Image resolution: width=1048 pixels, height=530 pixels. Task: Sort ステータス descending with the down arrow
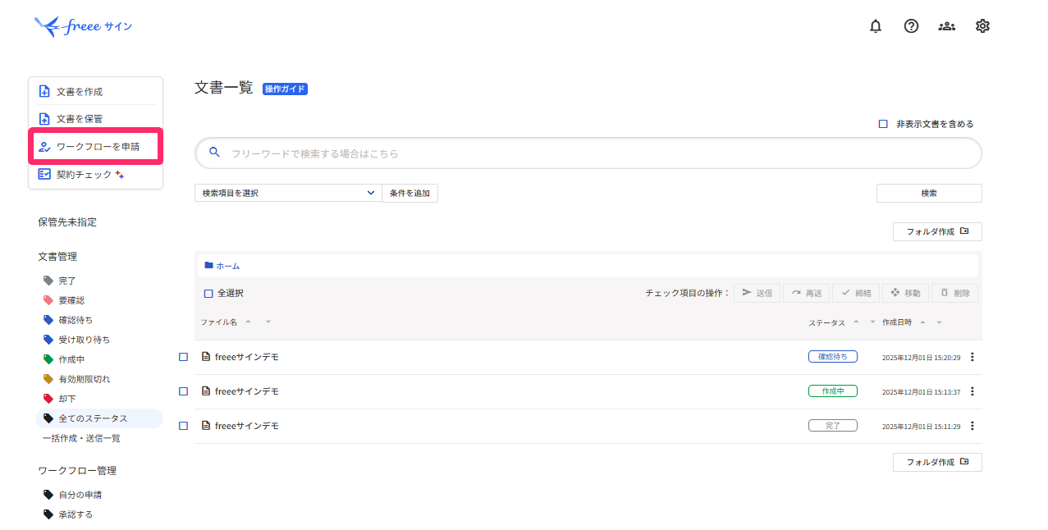pyautogui.click(x=872, y=322)
